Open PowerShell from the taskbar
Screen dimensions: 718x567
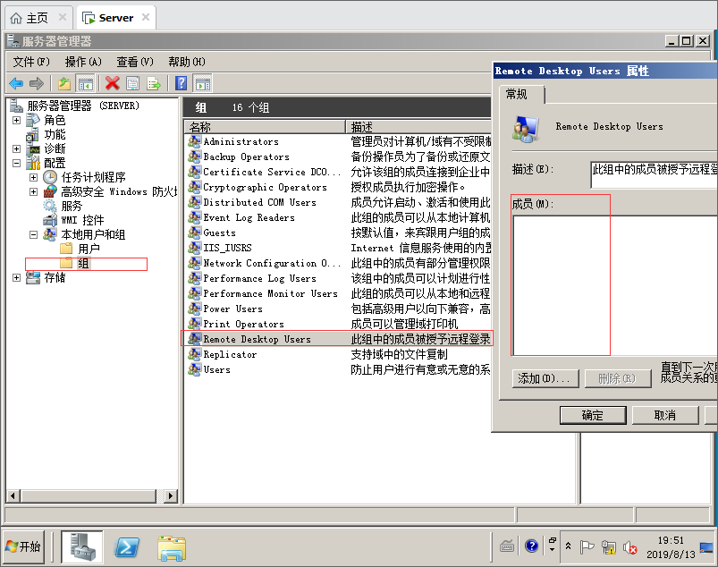128,546
